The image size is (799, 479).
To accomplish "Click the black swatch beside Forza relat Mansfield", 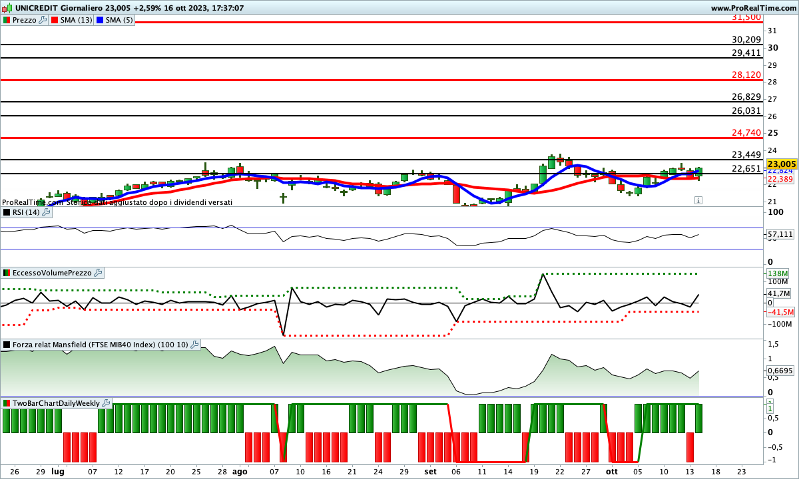I will click(x=7, y=345).
